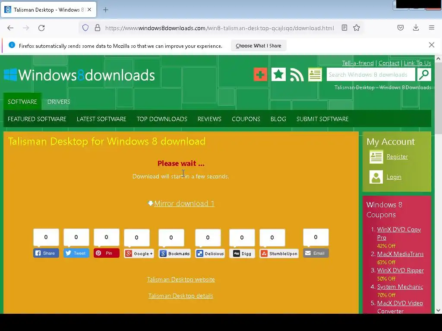Click the Facebook Share button
442x331 pixels.
pyautogui.click(x=46, y=253)
